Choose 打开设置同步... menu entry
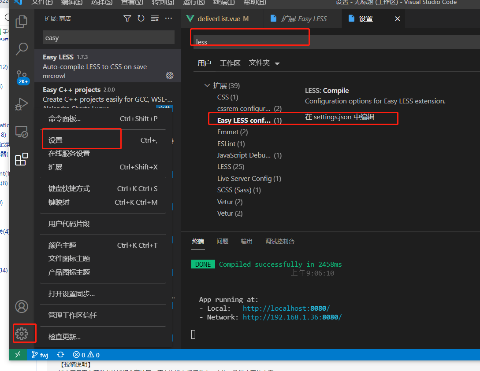The image size is (480, 371). tap(103, 294)
